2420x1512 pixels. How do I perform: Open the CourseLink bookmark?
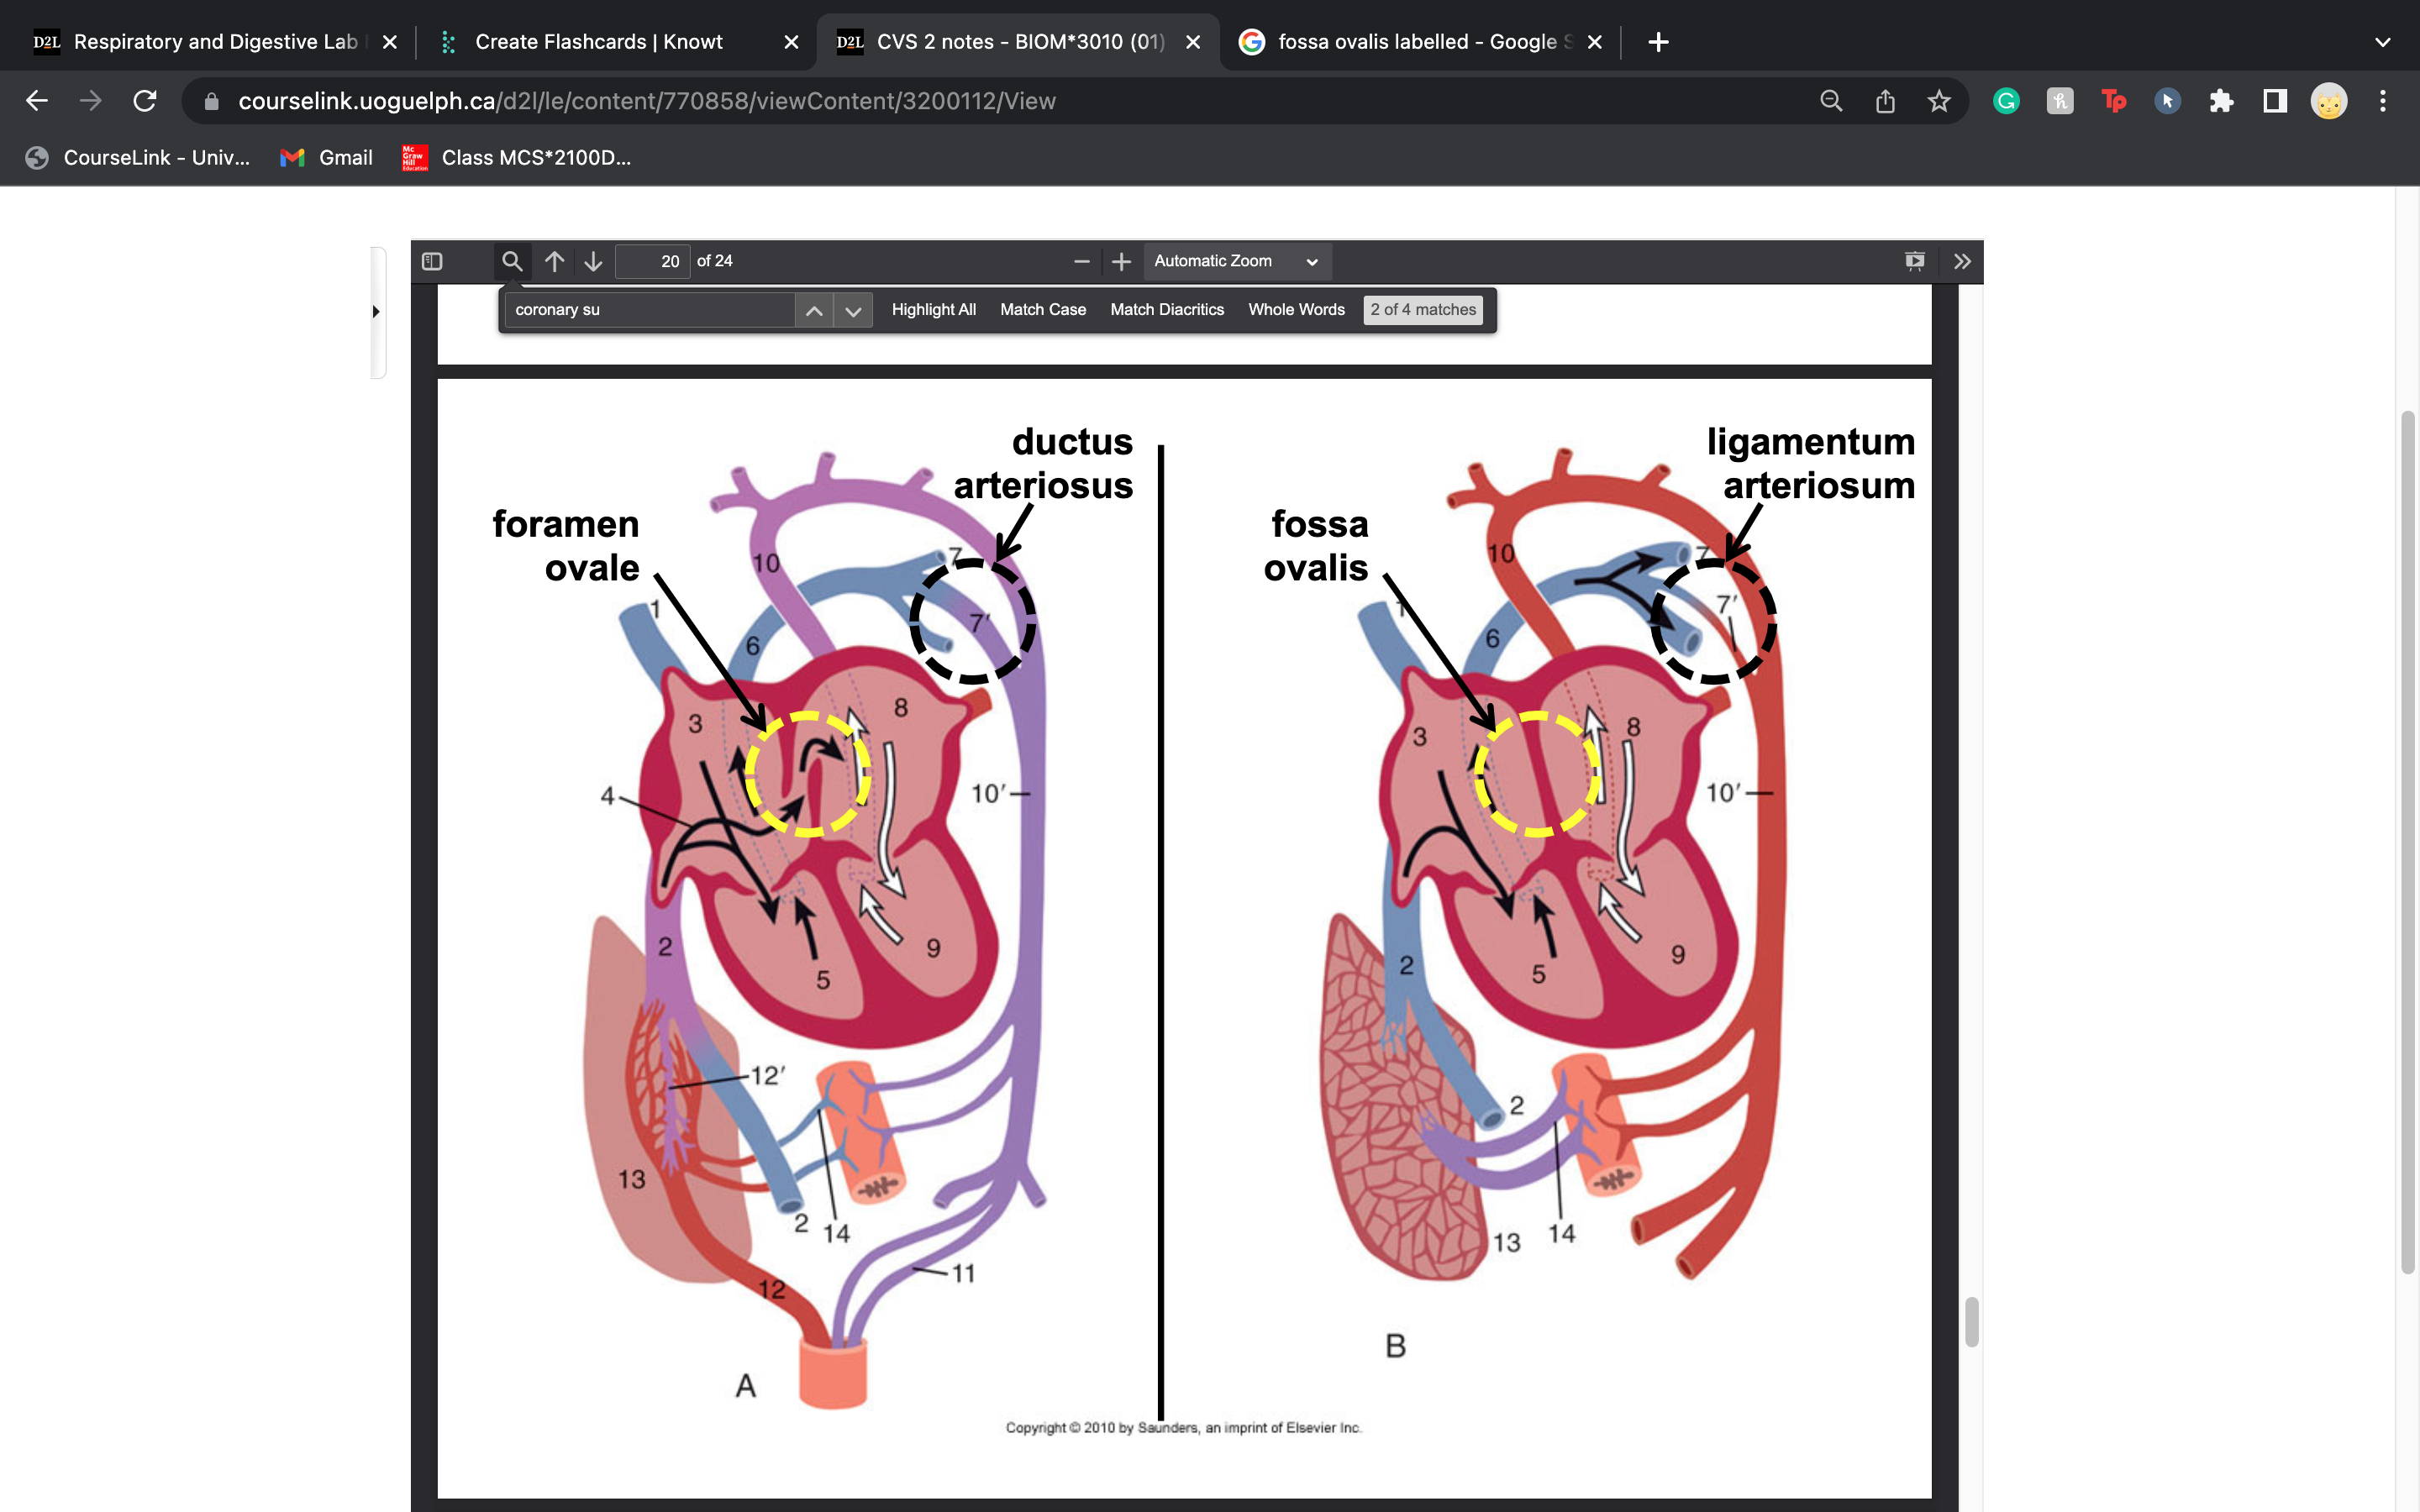138,158
